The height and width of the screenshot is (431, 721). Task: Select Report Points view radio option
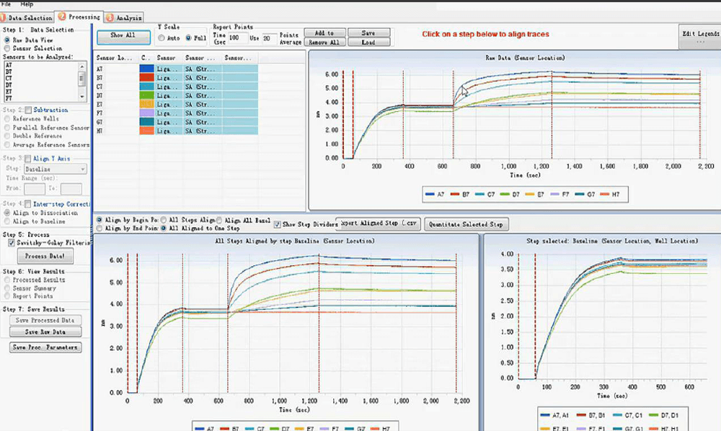(x=7, y=296)
